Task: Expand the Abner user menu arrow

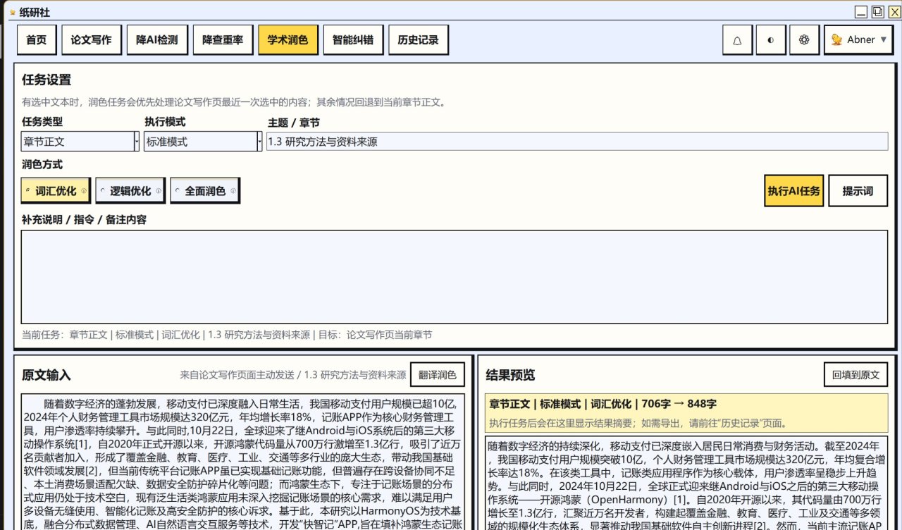Action: tap(884, 40)
